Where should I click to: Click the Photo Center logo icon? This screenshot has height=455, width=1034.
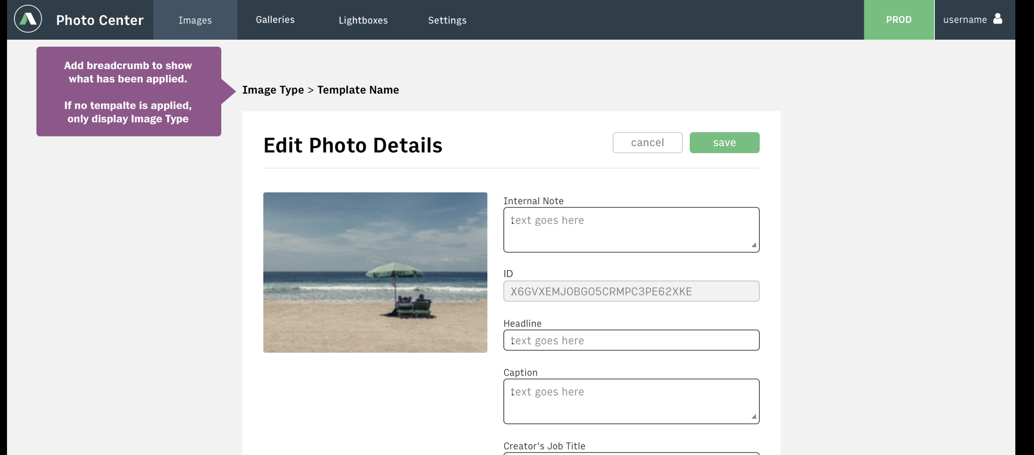tap(28, 19)
